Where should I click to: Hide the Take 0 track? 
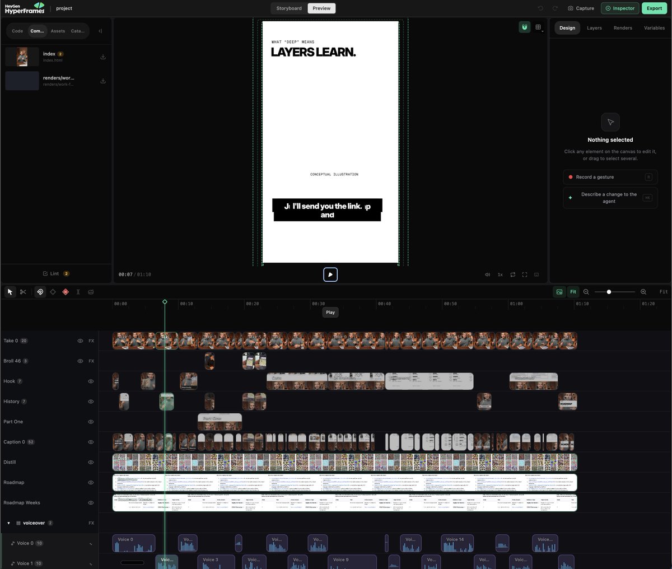pos(80,341)
